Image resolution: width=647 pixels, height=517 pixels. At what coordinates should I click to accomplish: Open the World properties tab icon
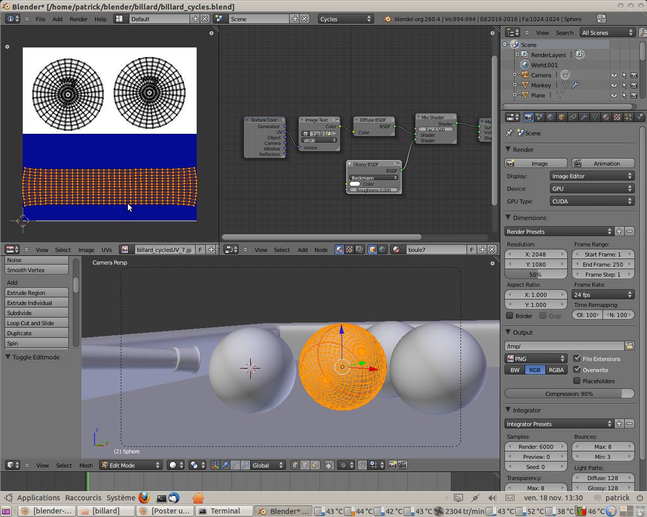pos(550,117)
